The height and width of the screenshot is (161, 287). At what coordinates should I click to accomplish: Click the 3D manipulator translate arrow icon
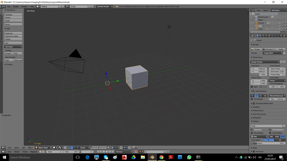72,147
